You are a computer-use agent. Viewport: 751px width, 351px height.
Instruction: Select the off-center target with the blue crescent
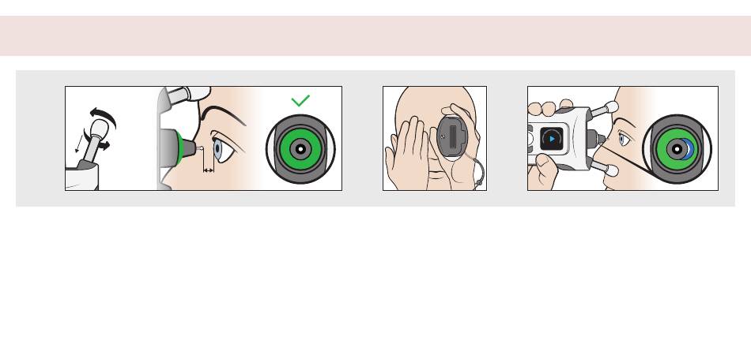click(x=677, y=149)
